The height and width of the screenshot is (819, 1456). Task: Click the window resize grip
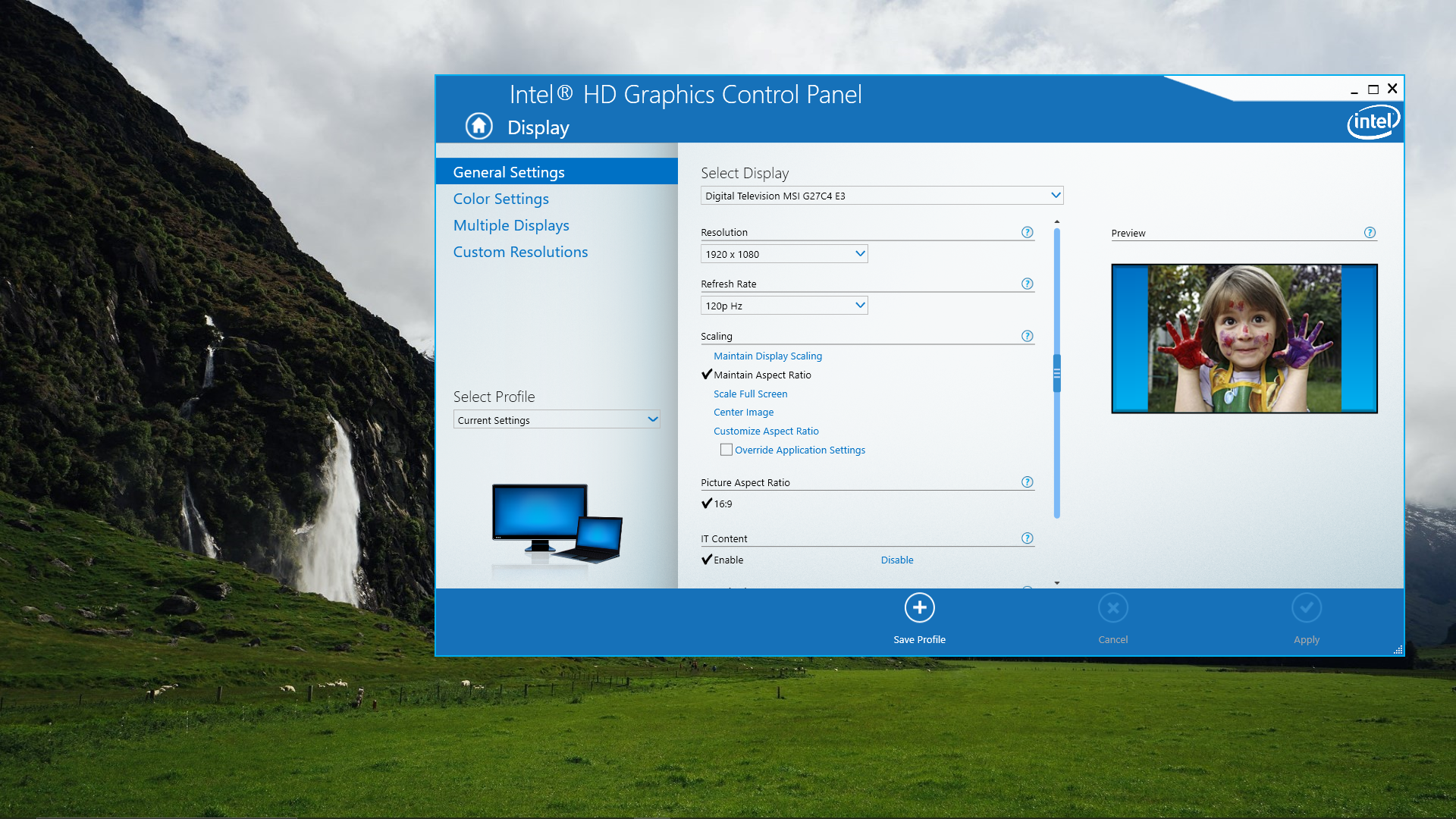click(1398, 650)
